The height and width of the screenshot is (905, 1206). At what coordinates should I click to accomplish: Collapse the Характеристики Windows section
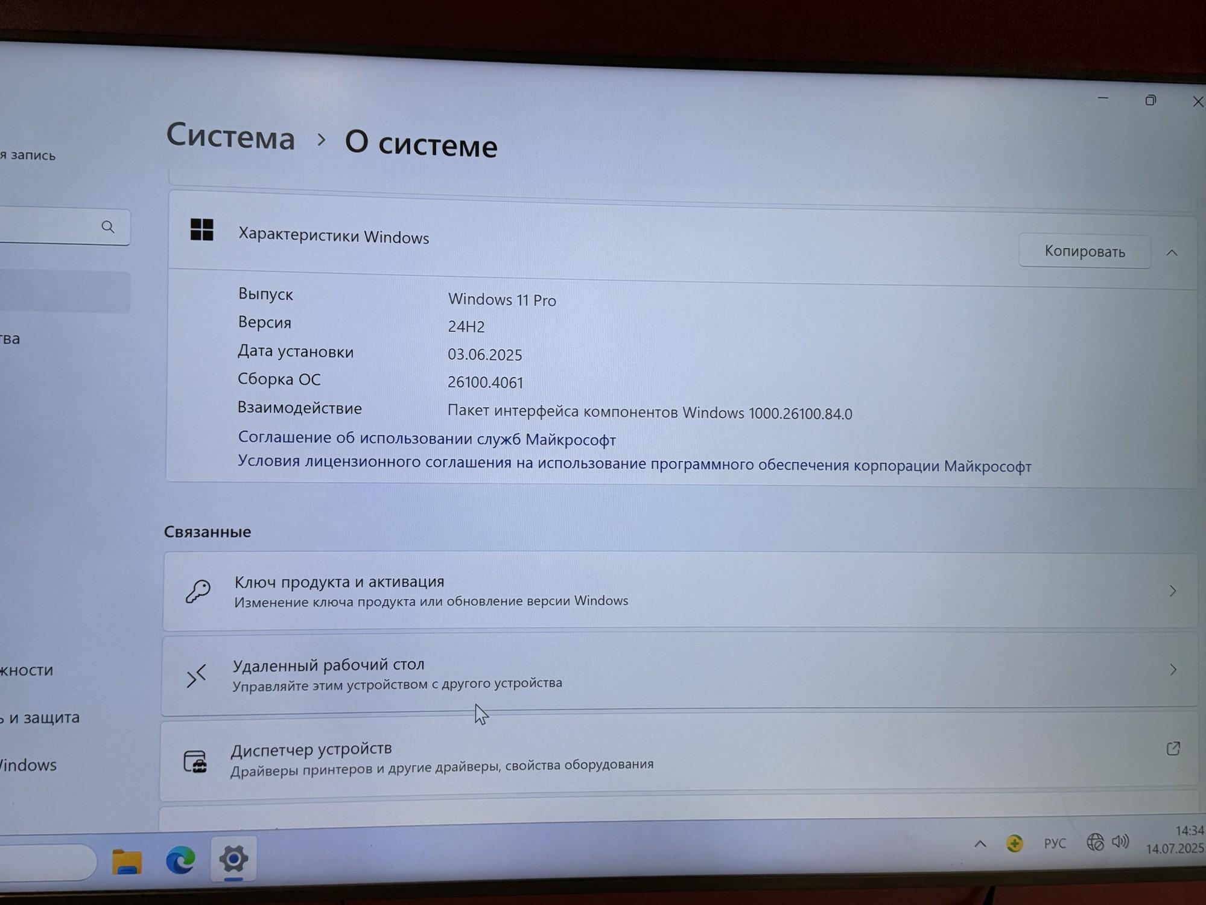point(1172,253)
